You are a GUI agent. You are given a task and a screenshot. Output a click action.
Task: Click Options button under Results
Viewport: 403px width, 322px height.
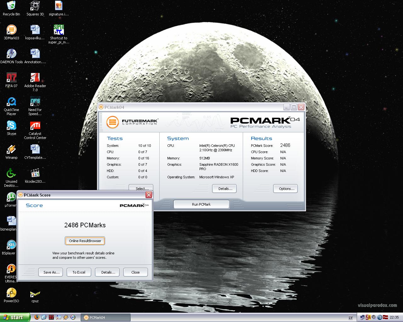(286, 189)
